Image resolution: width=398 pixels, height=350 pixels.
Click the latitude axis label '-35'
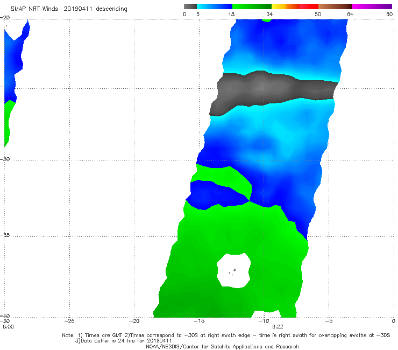coord(5,235)
